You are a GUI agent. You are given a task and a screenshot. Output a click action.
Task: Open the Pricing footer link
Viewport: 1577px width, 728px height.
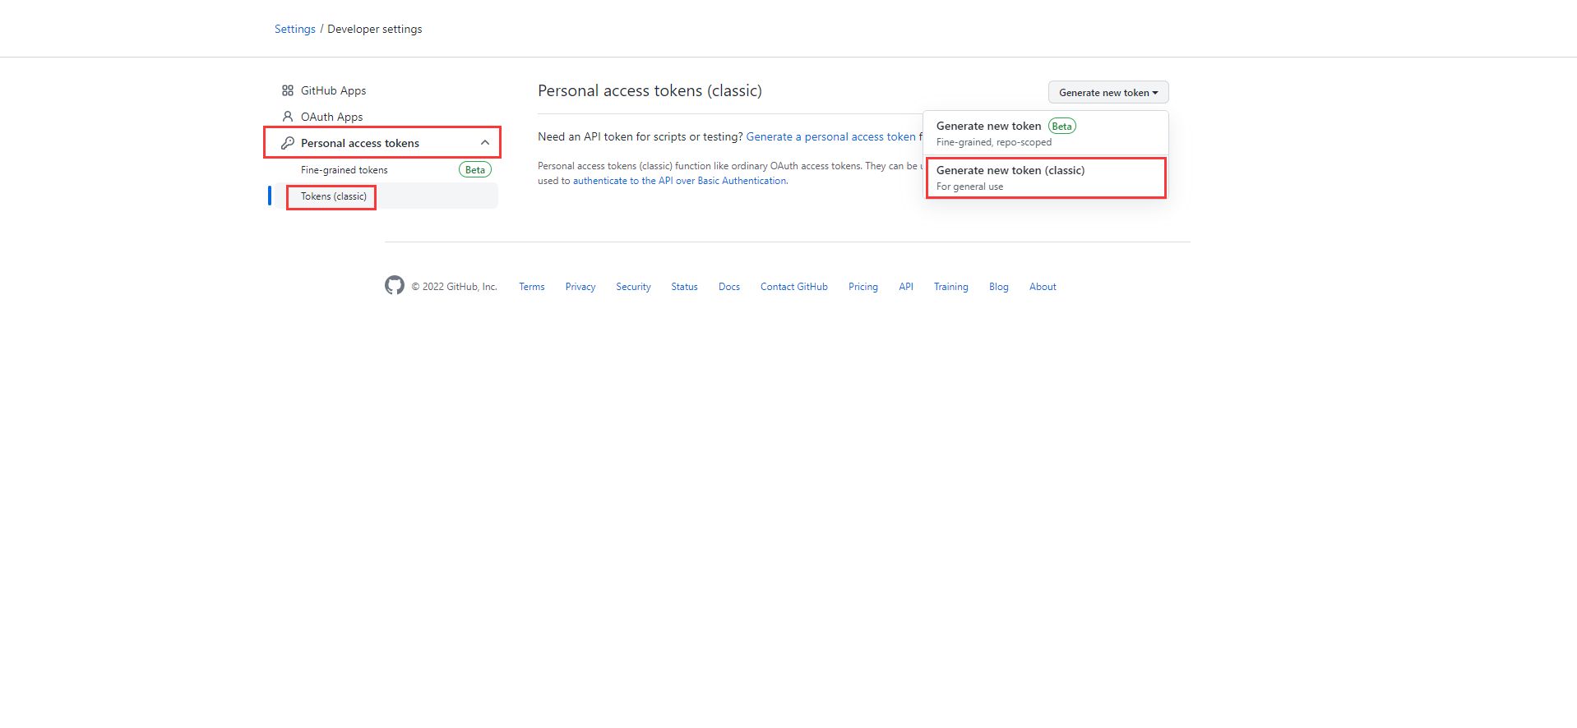(x=863, y=287)
